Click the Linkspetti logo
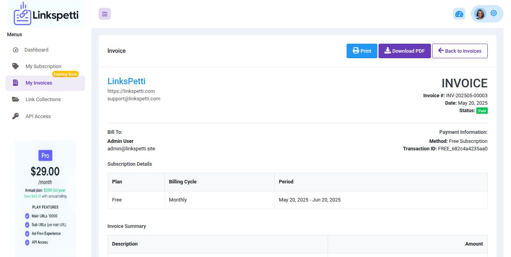The image size is (511, 257). (46, 15)
